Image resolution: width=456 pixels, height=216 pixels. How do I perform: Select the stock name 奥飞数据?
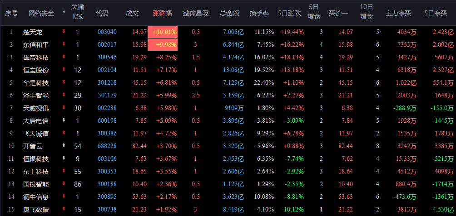36,210
